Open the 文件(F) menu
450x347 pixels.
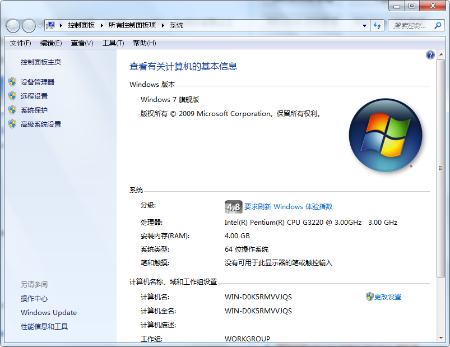tap(20, 43)
